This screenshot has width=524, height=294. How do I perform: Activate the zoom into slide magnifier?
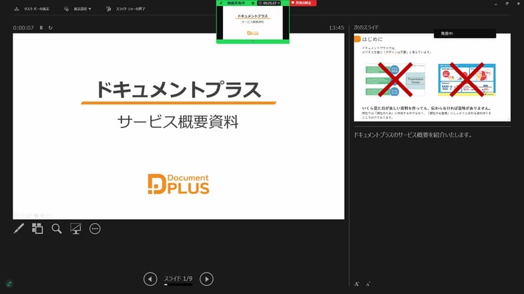click(57, 229)
